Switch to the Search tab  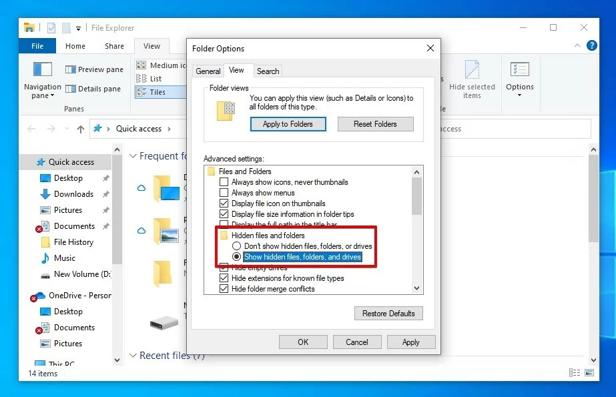[268, 71]
